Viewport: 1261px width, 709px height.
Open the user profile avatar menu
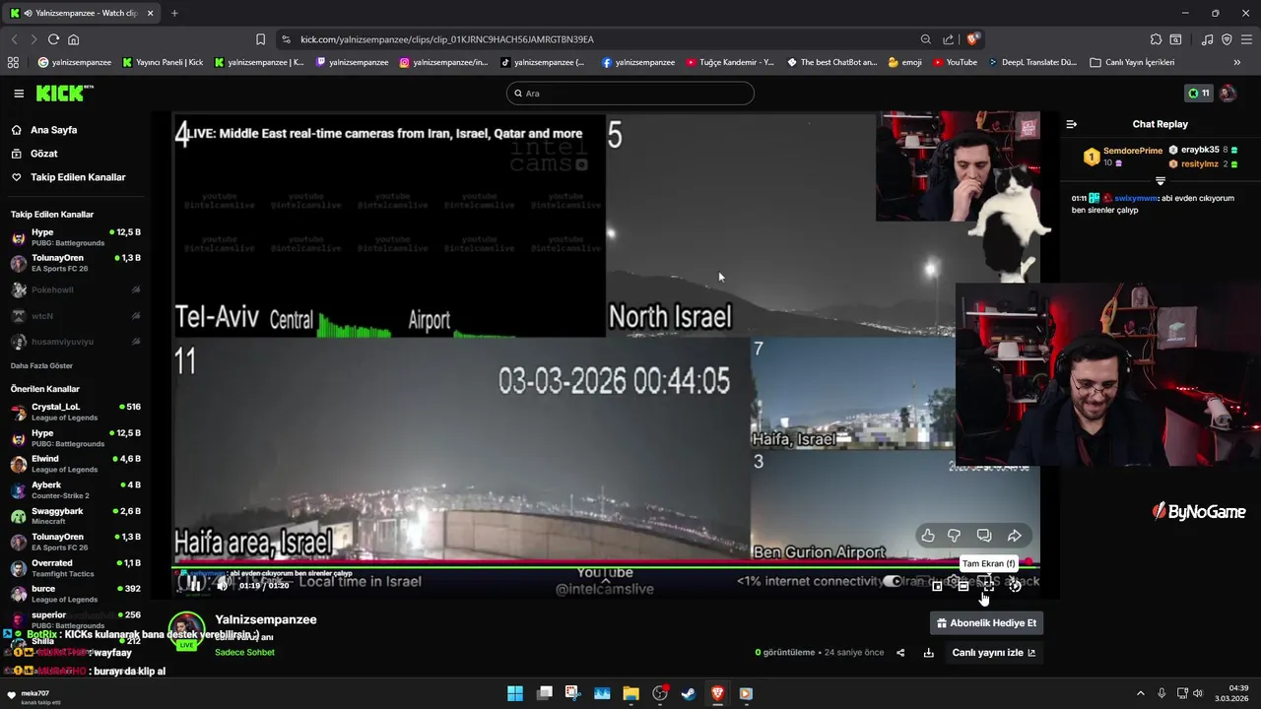(x=1228, y=94)
